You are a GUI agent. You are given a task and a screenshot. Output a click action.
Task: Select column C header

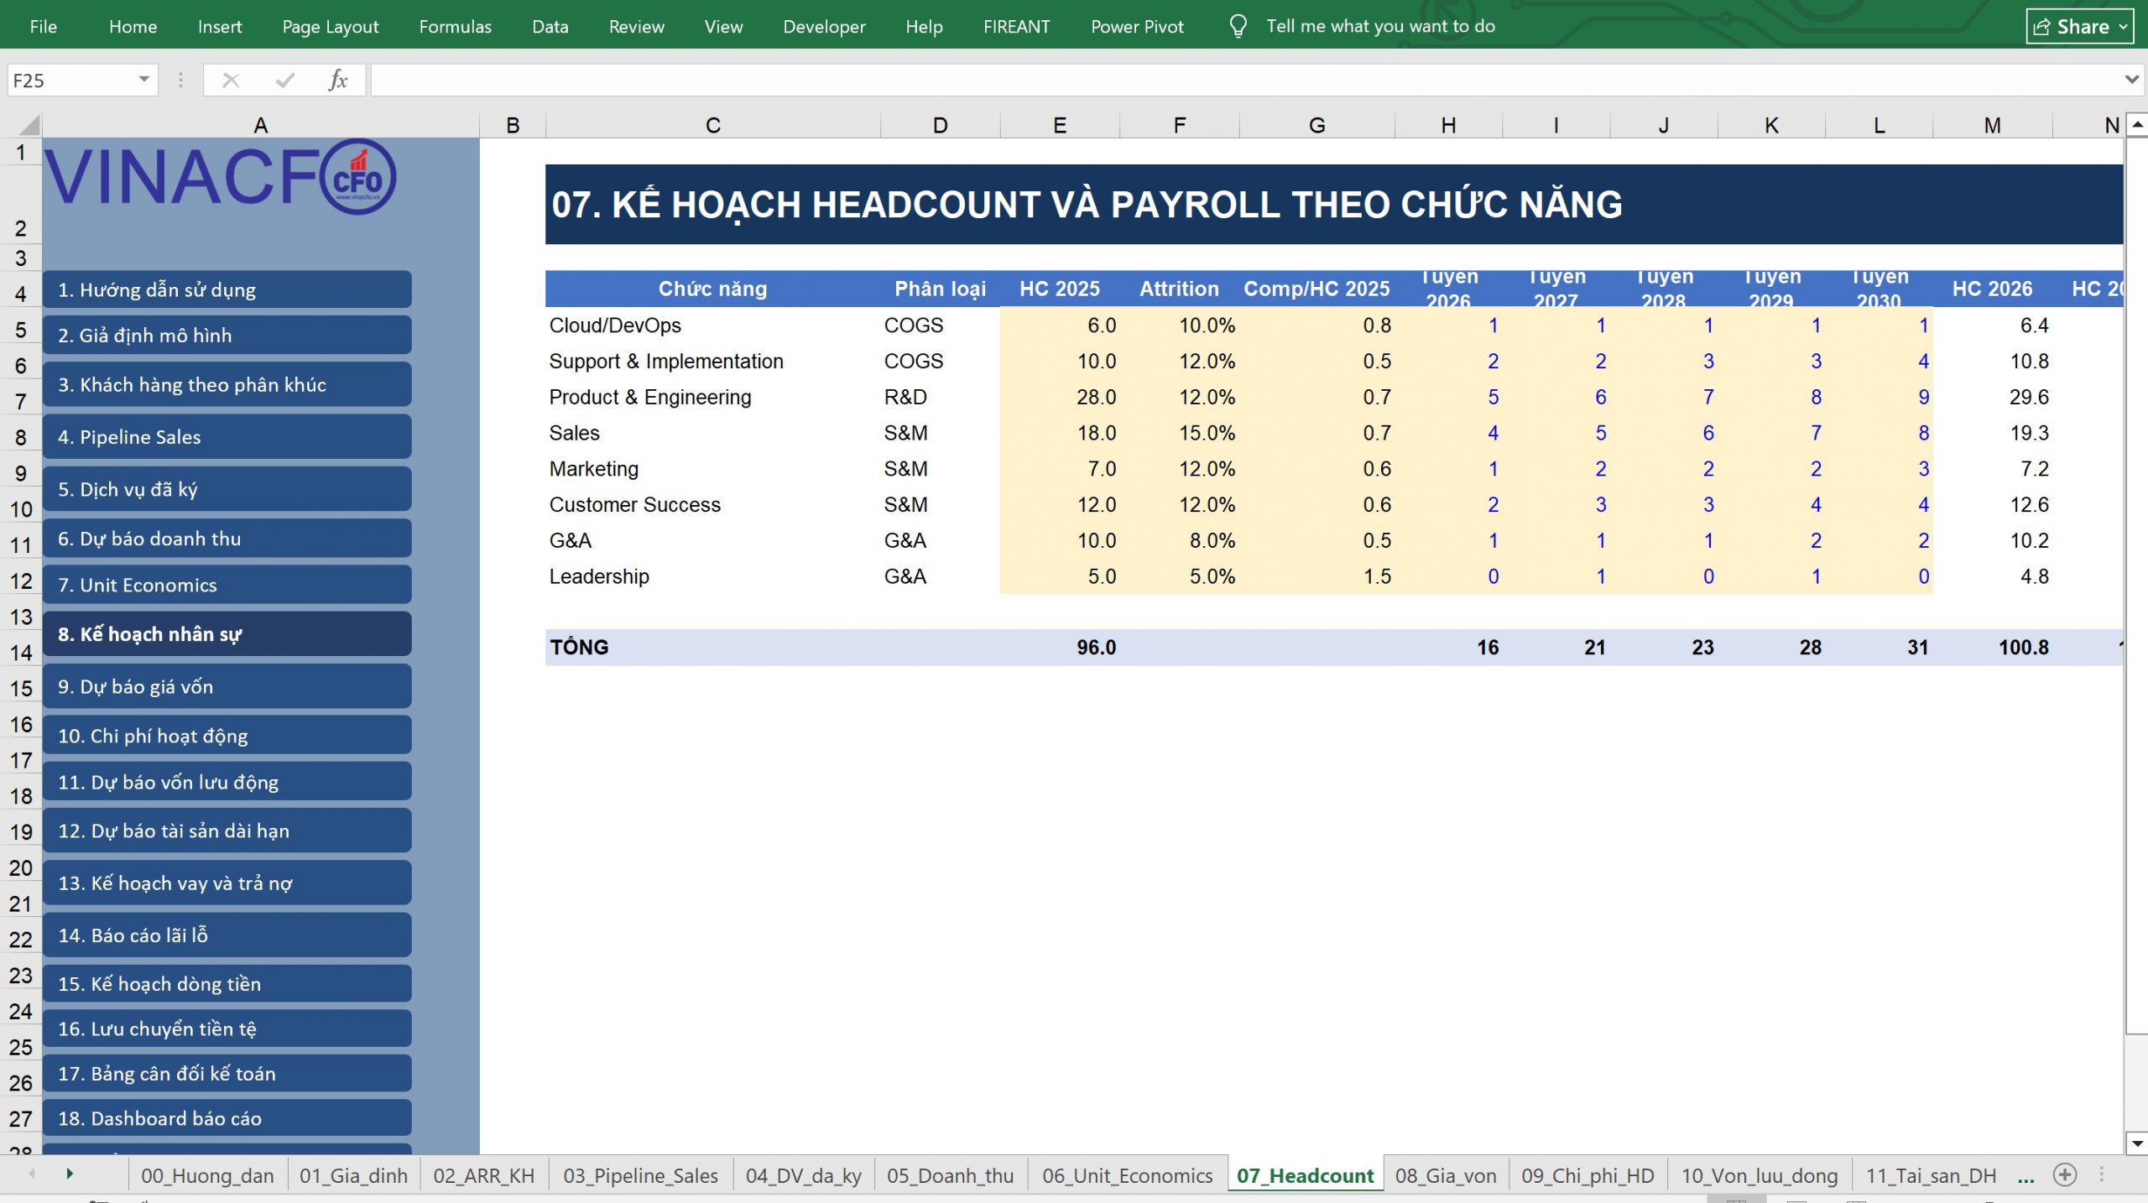(712, 125)
